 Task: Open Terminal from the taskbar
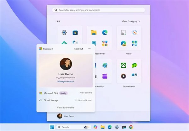(124, 127)
